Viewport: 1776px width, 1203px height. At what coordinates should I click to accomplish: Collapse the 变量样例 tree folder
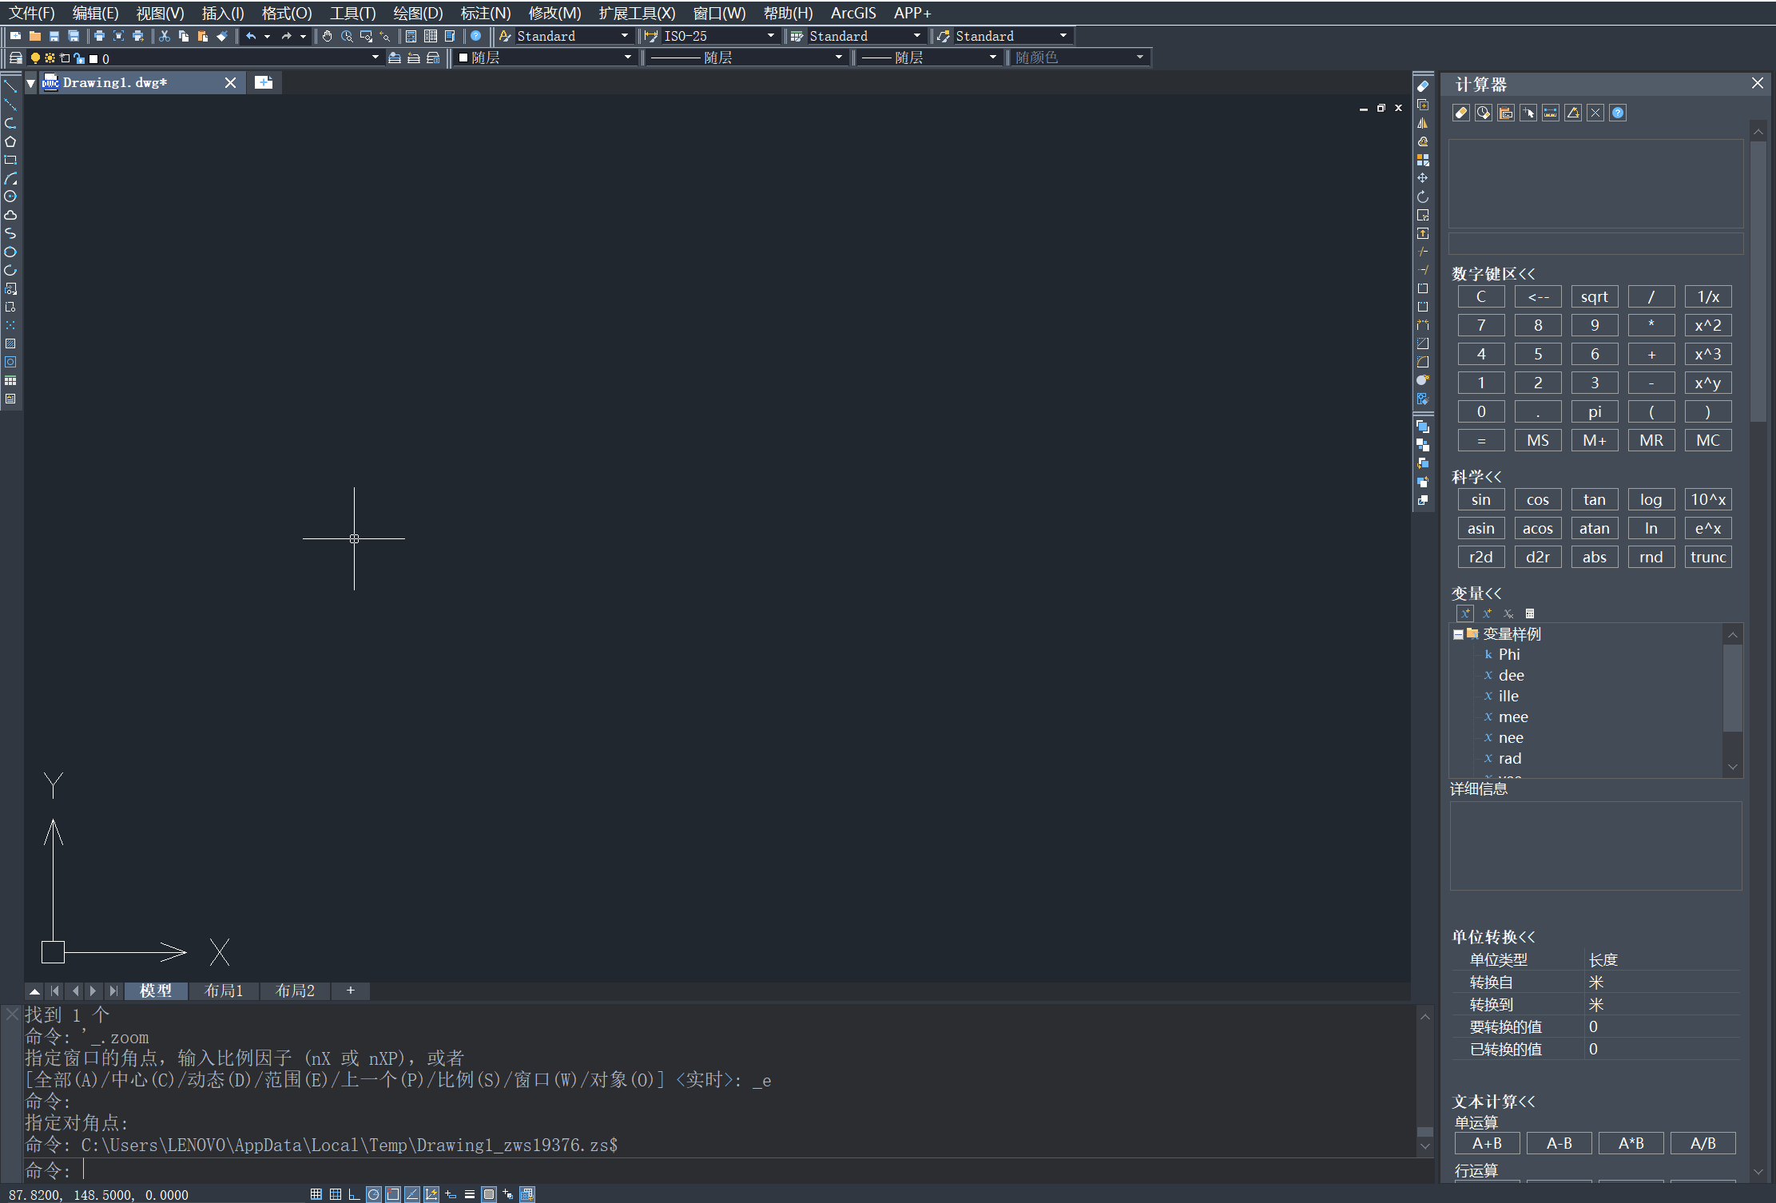(1458, 634)
